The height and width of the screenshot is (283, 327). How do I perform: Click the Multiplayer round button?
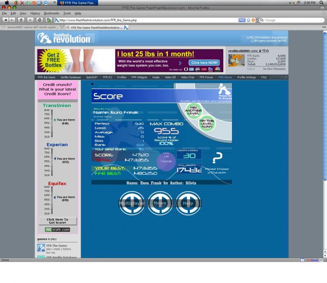pos(132,203)
